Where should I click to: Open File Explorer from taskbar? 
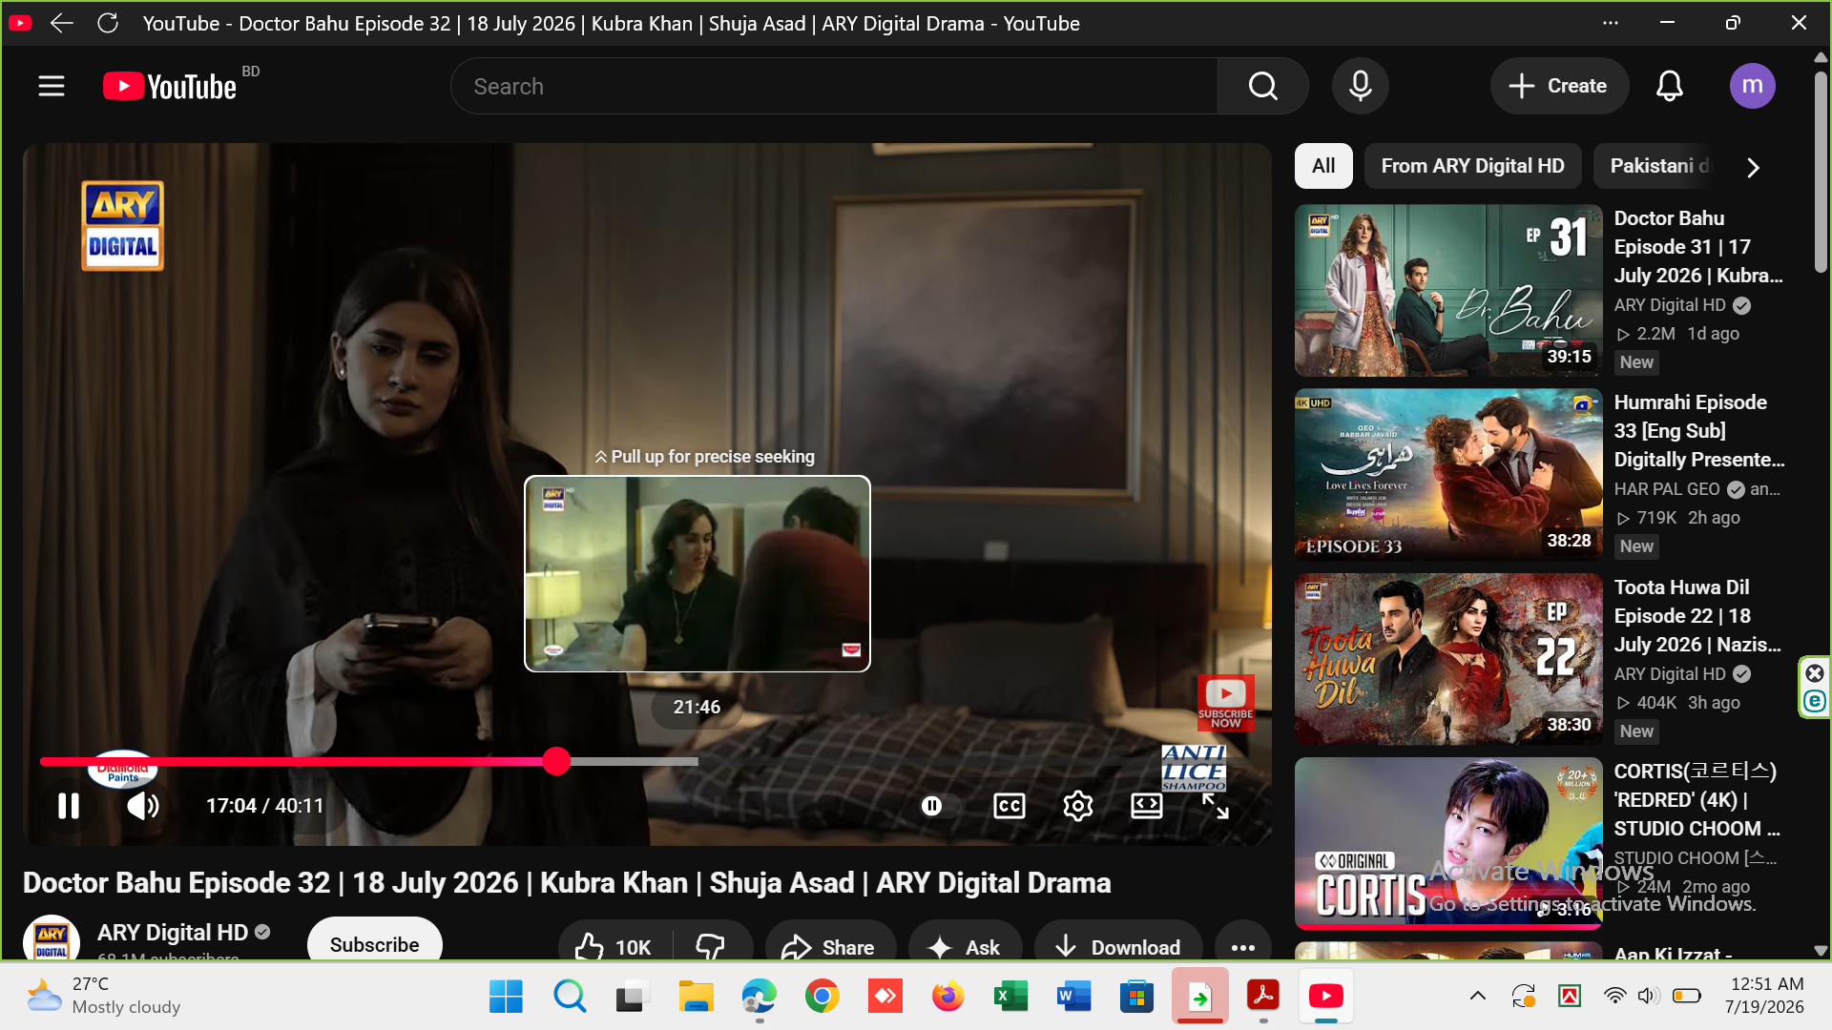tap(696, 997)
